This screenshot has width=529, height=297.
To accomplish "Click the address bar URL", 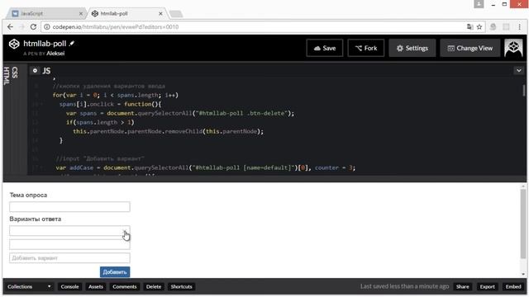I will (116, 27).
